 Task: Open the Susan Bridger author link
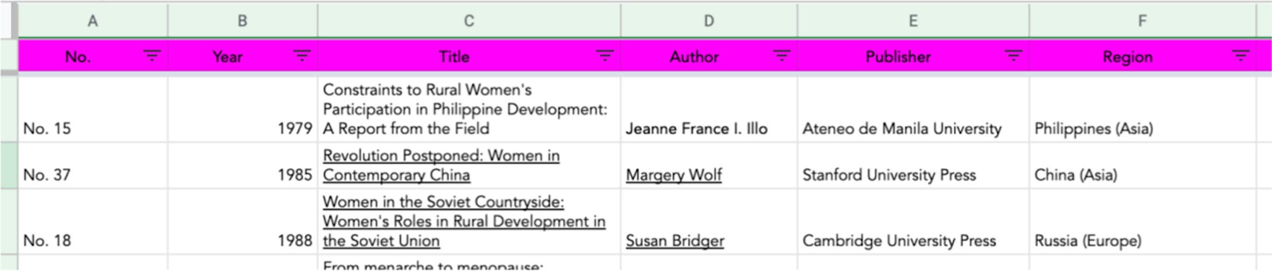[675, 240]
